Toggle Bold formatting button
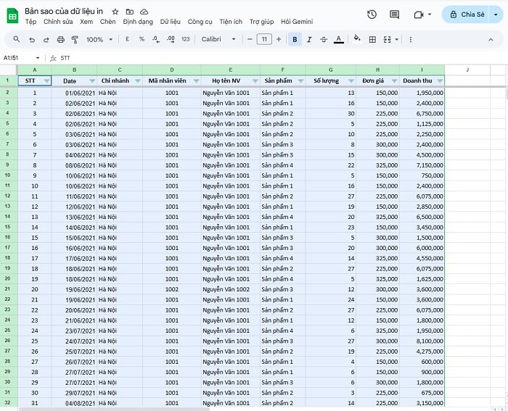Screen dimensions: 508x411 (x=295, y=39)
